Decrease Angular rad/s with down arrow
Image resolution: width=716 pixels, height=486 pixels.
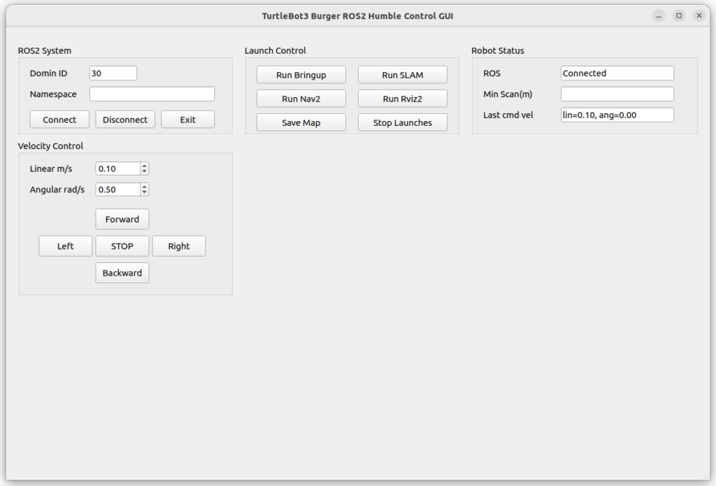144,193
